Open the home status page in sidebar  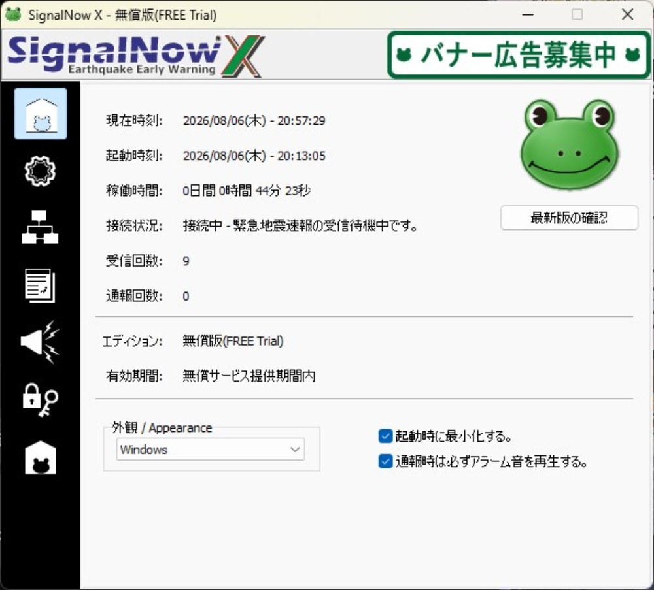[41, 113]
